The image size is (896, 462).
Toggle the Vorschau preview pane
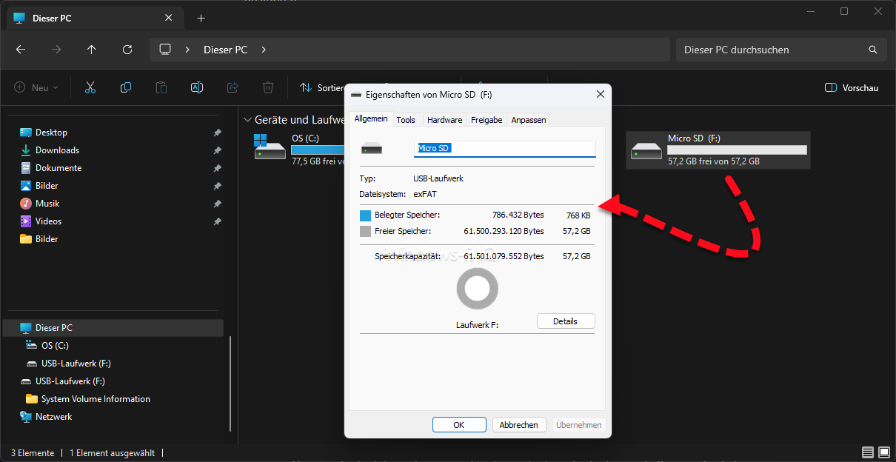coord(852,87)
